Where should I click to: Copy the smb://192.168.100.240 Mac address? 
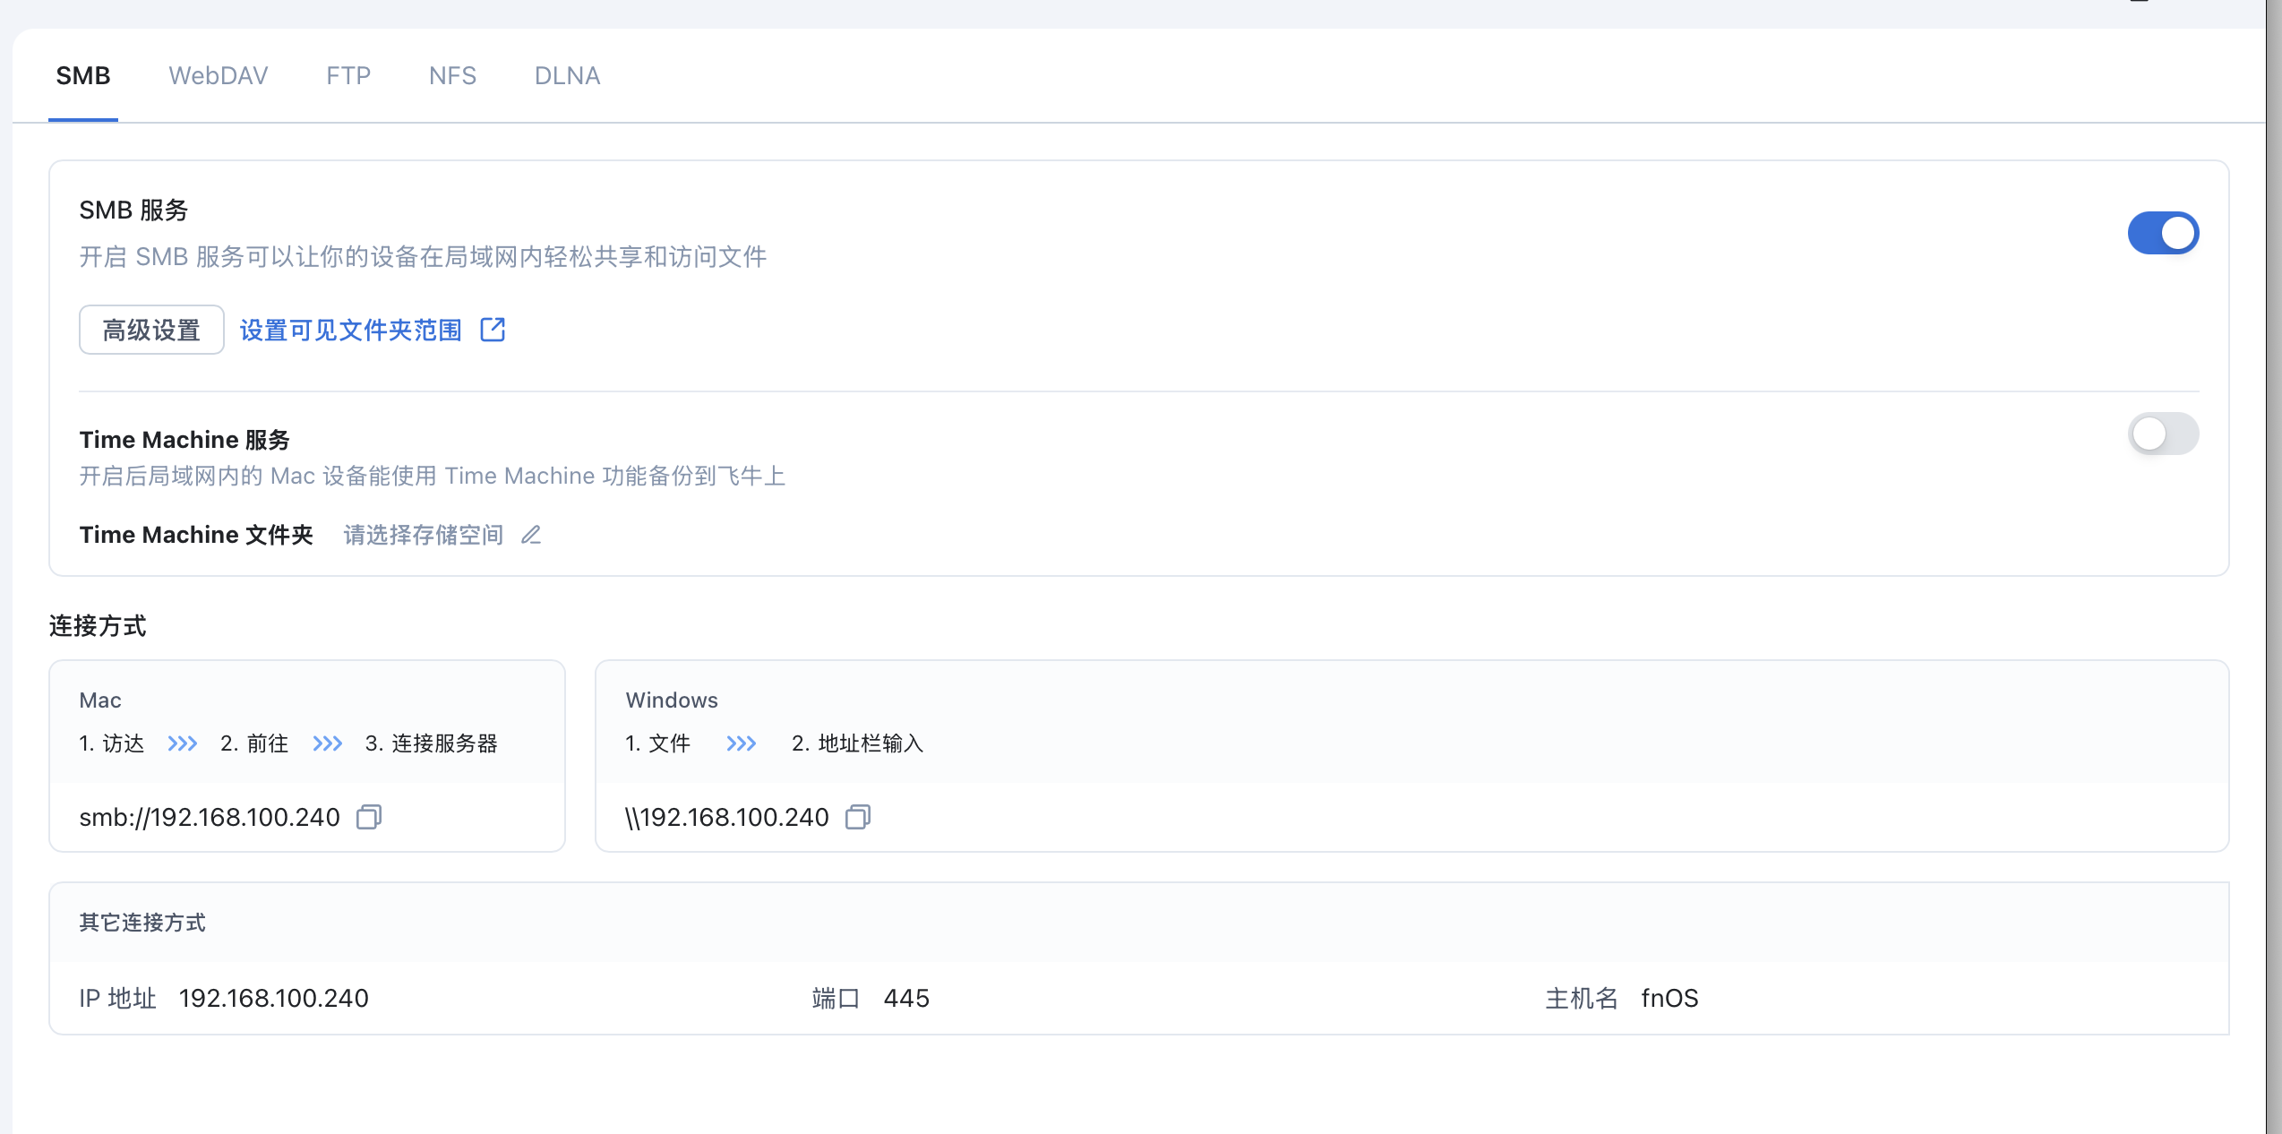369,817
